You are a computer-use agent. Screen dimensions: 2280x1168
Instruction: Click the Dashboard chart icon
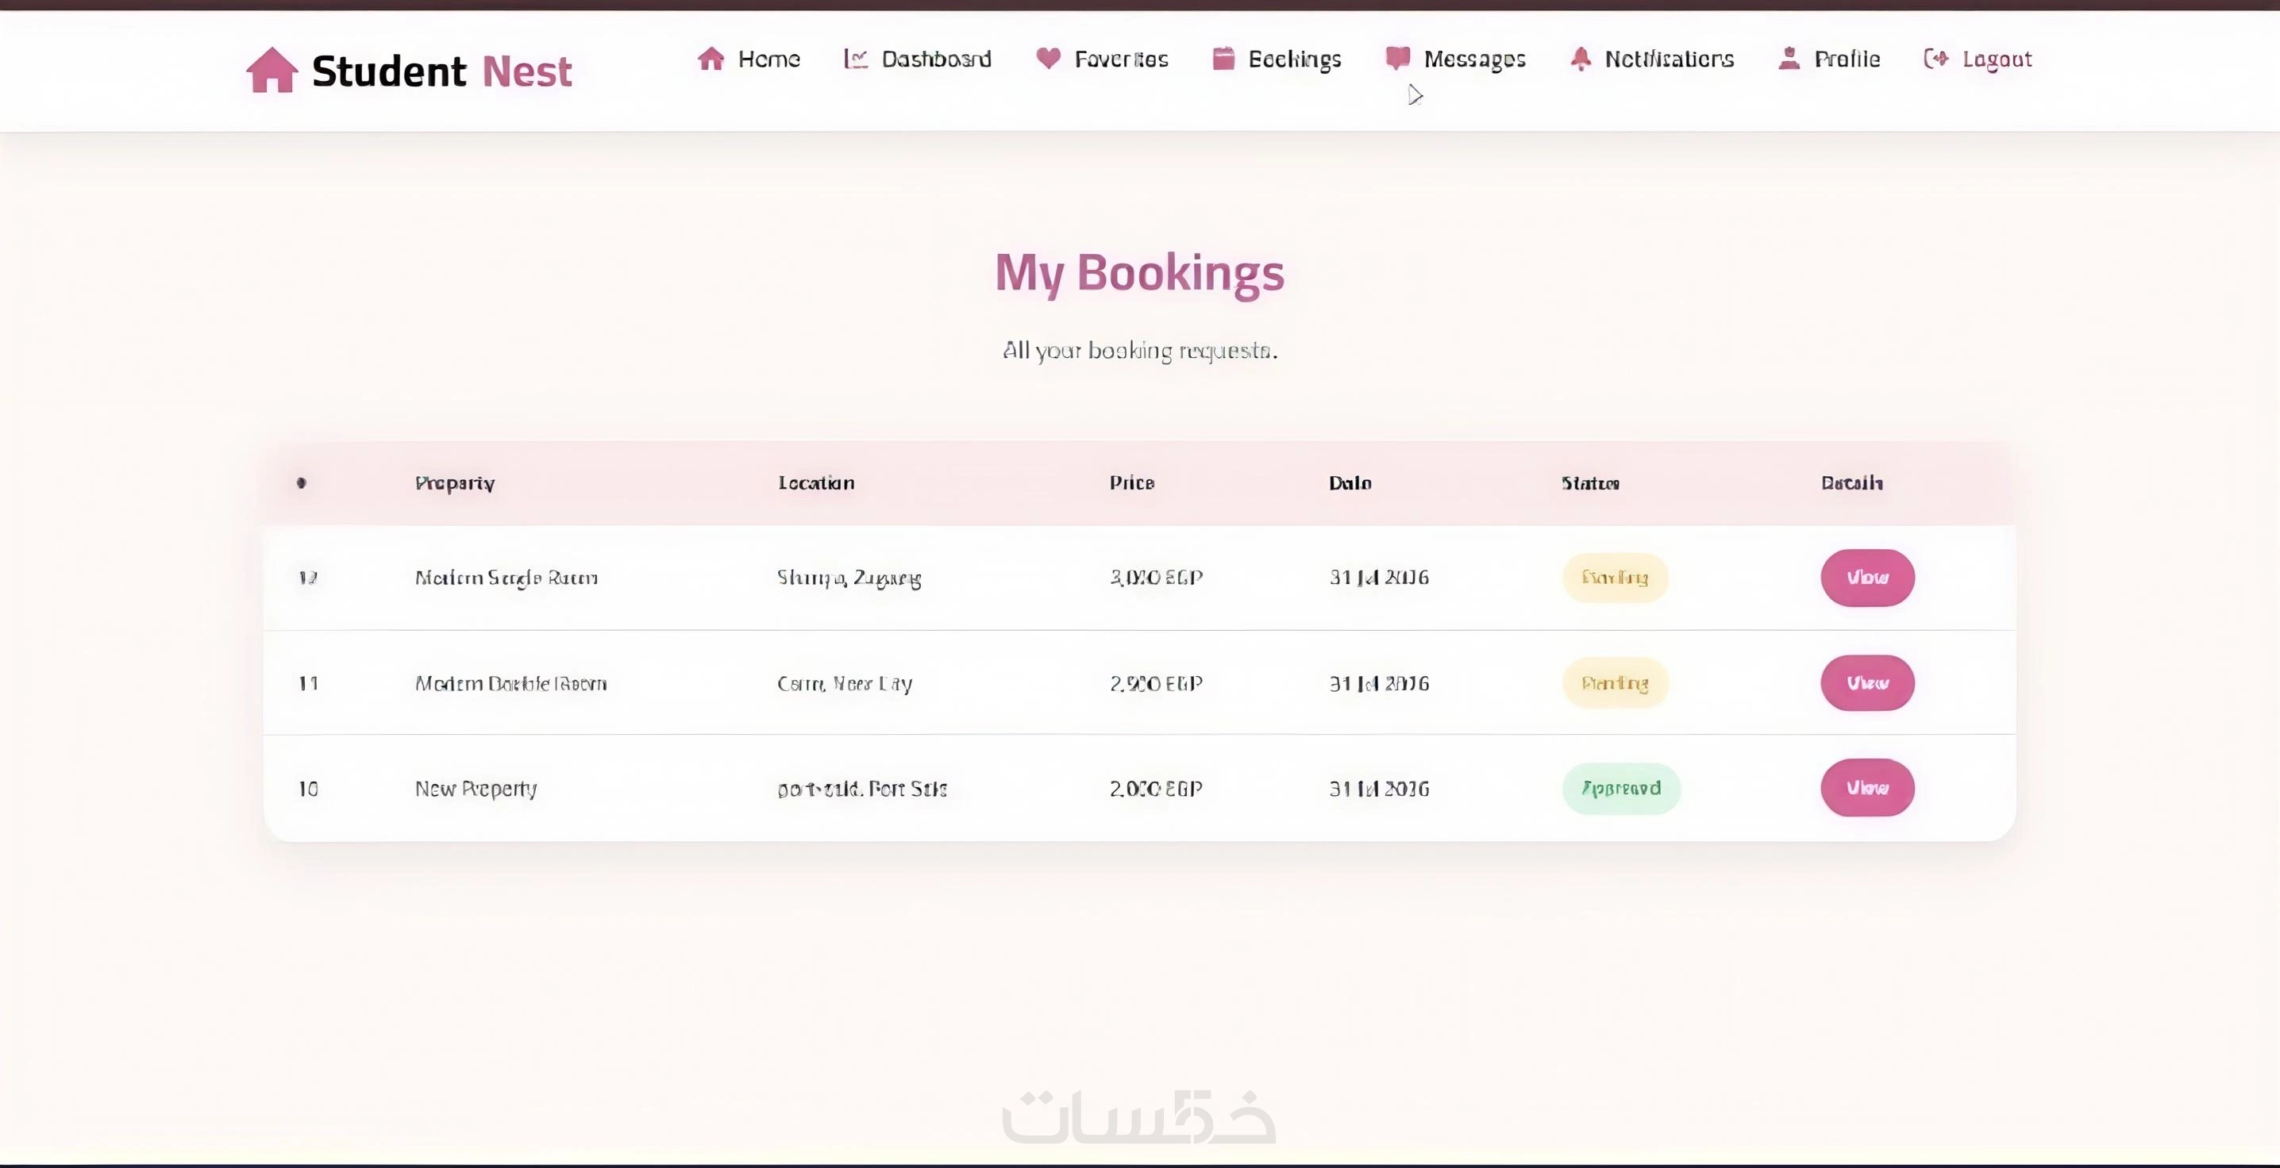click(x=855, y=59)
